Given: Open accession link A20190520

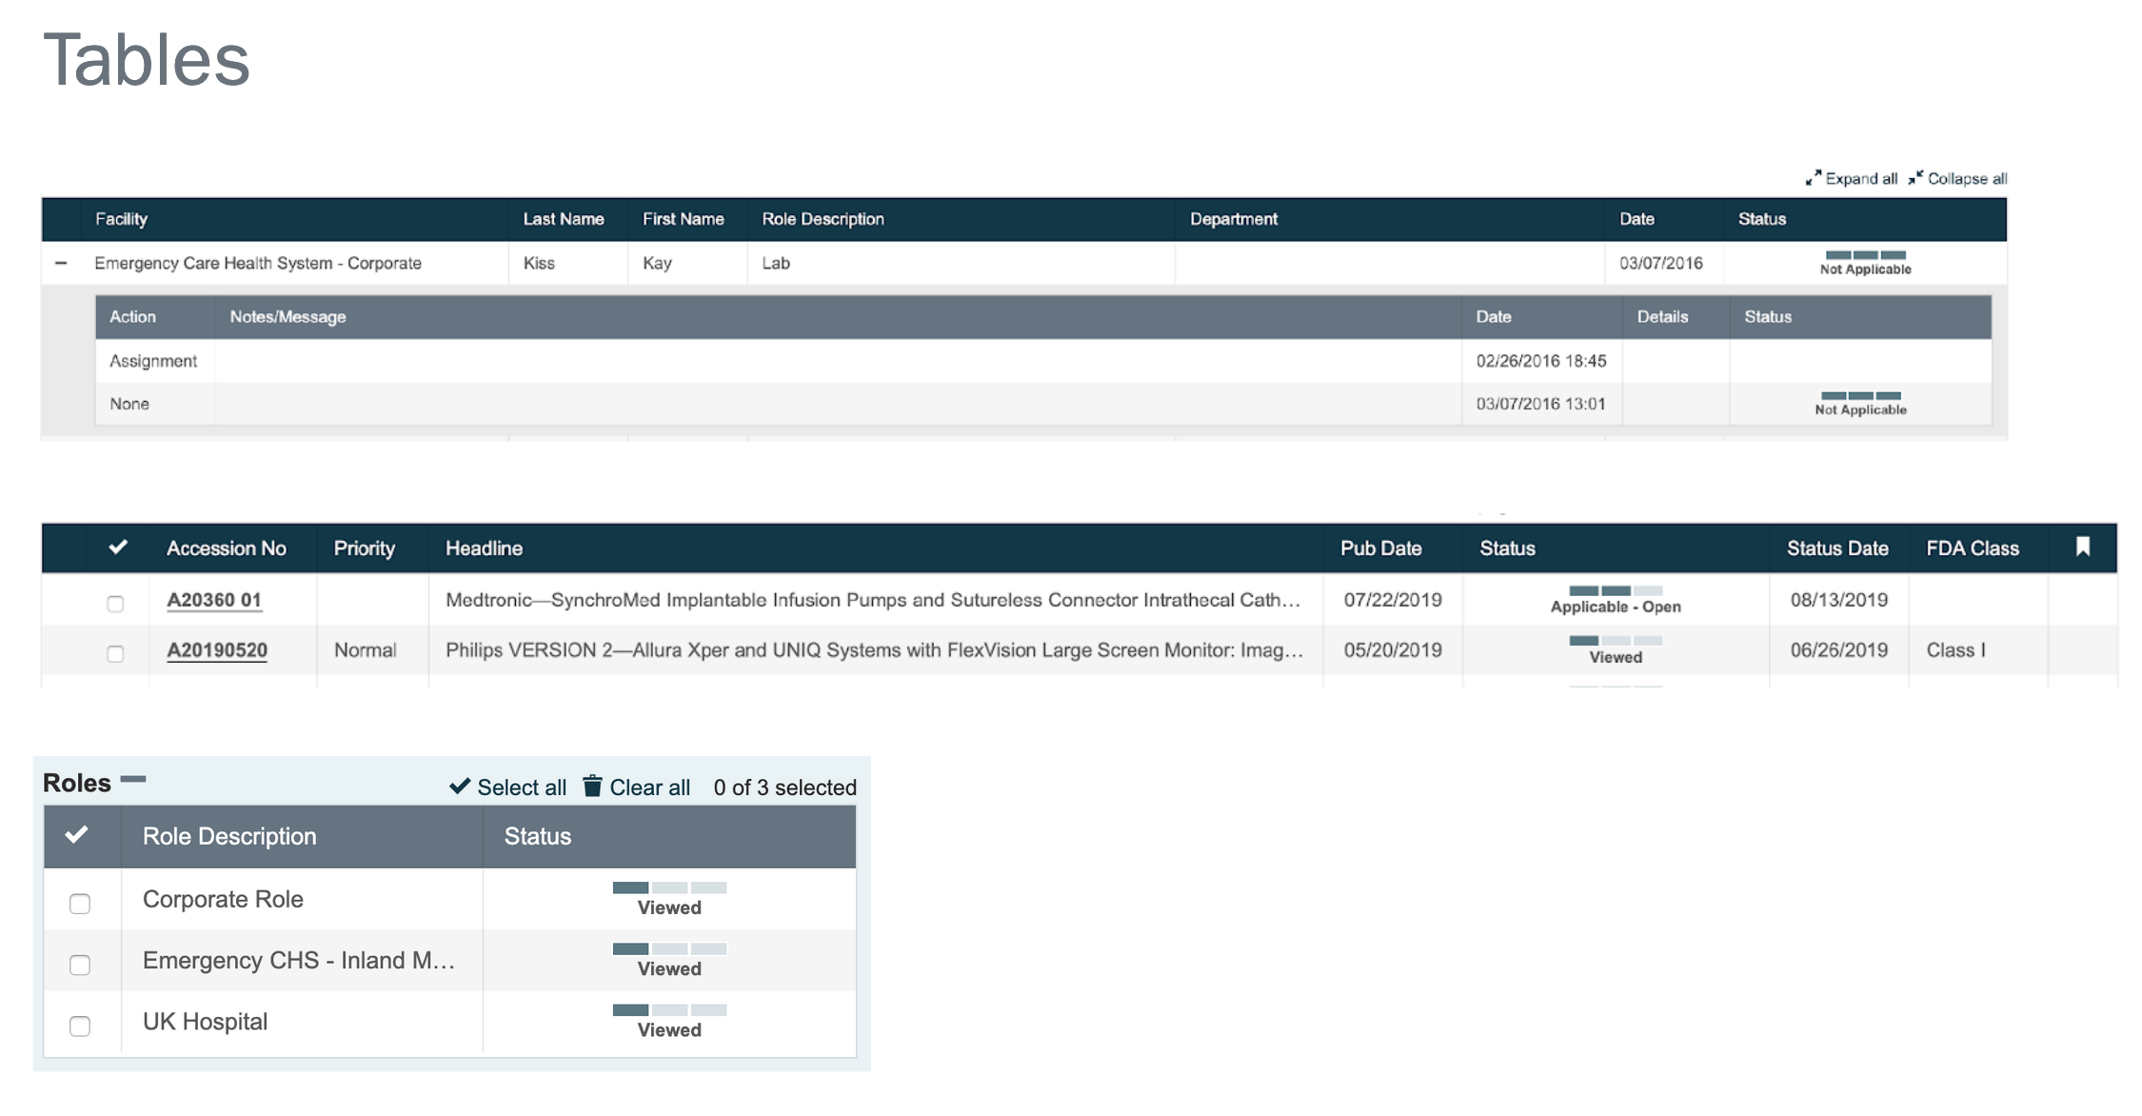Looking at the screenshot, I should click(217, 650).
